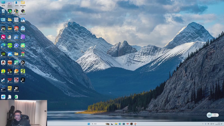This screenshot has width=224, height=126.
Task: Open the ToDesk shortcut icon
Action: click(x=3, y=97)
